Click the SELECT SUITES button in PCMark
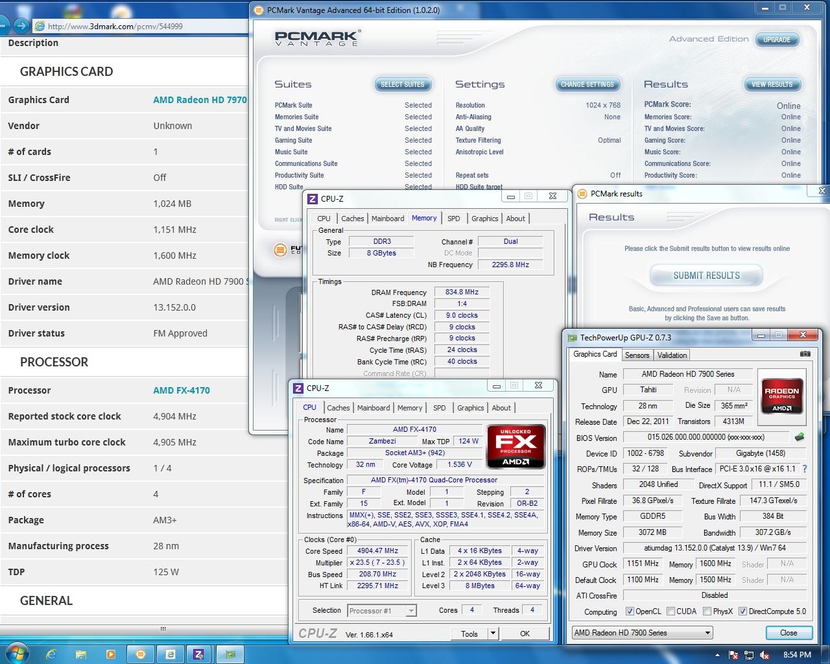830x664 pixels. click(402, 84)
